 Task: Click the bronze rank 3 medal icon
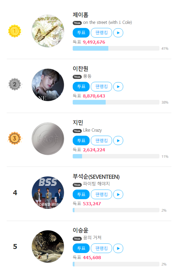coord(15,138)
